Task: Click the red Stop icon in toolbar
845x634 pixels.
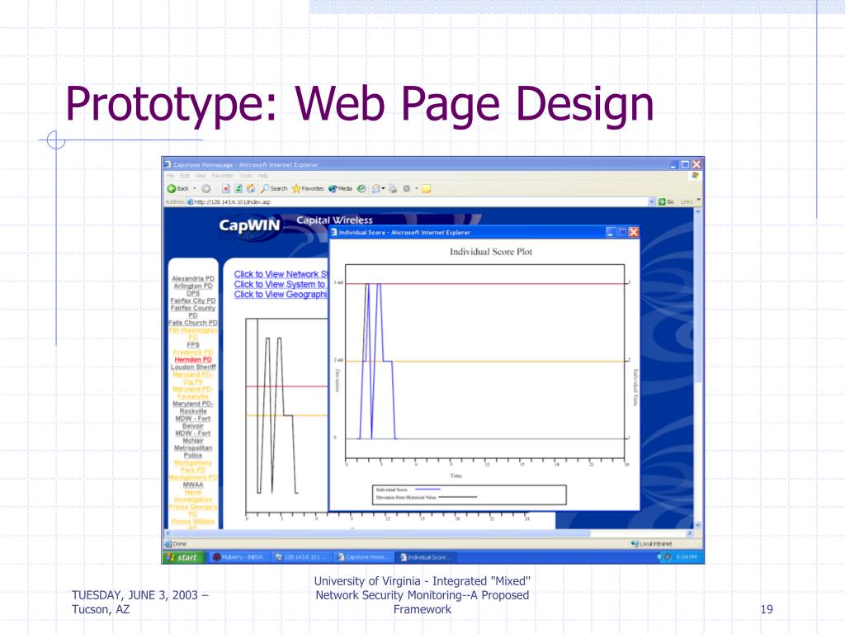Action: pyautogui.click(x=226, y=189)
